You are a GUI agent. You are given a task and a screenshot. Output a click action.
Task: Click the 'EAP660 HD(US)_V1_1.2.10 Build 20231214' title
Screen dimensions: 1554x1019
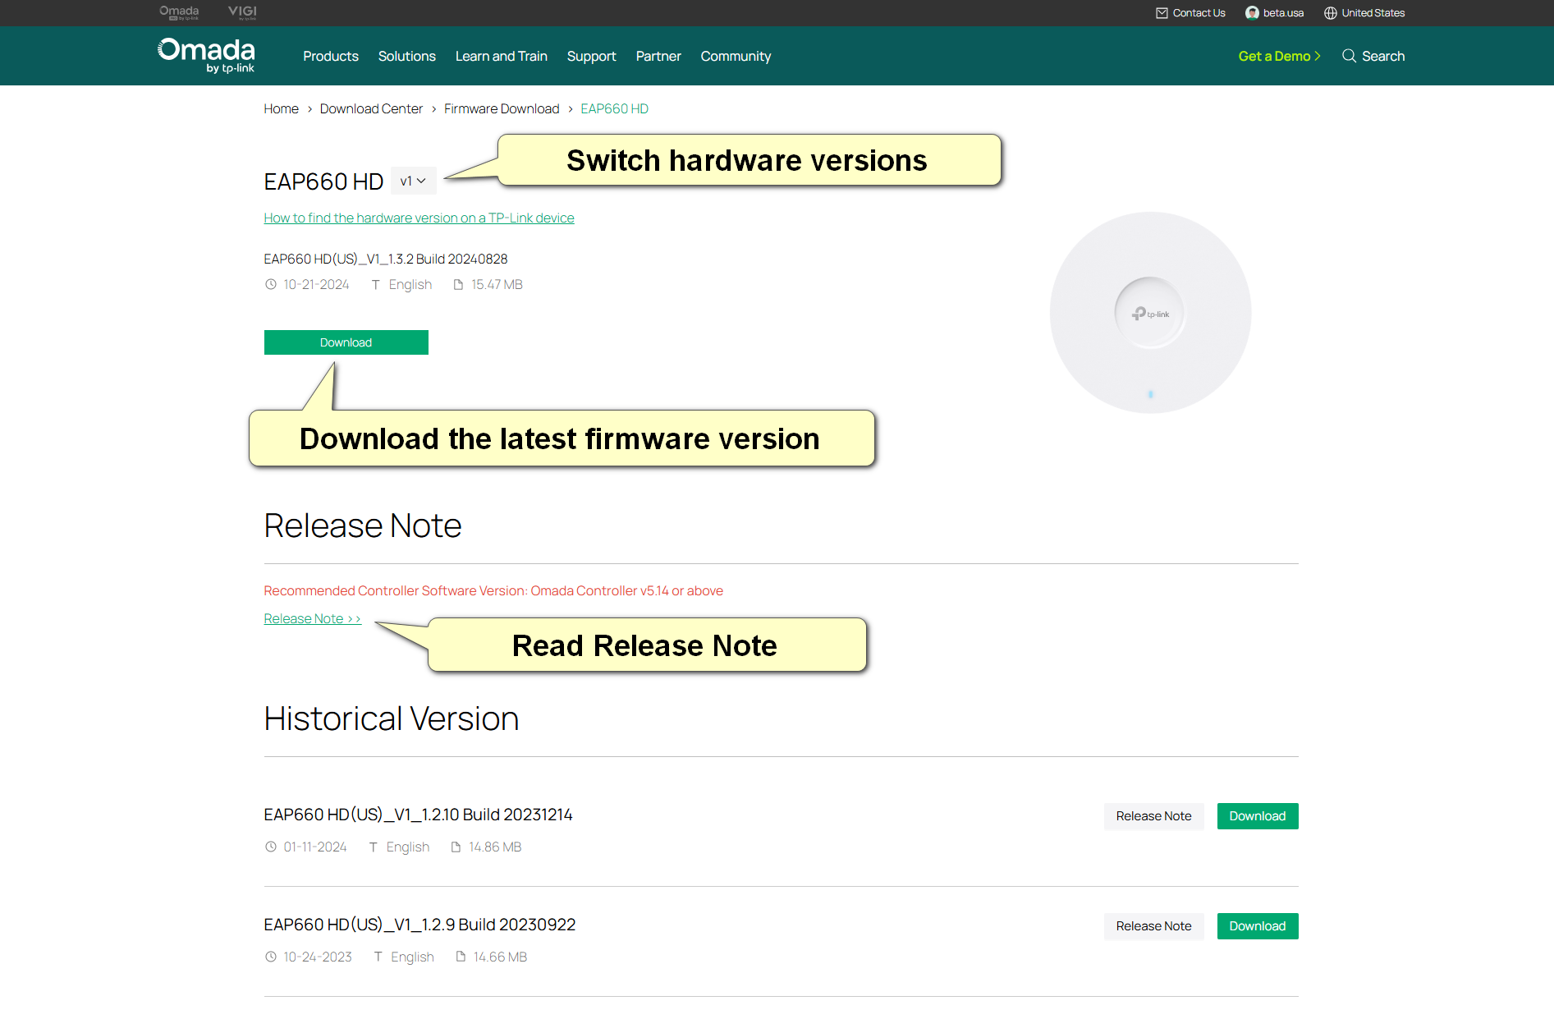point(418,815)
